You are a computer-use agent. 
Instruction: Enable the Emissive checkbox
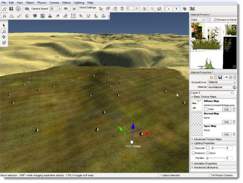[x=193, y=153]
